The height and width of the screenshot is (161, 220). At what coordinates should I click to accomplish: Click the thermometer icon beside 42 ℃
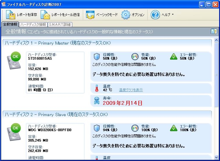pos(97,88)
